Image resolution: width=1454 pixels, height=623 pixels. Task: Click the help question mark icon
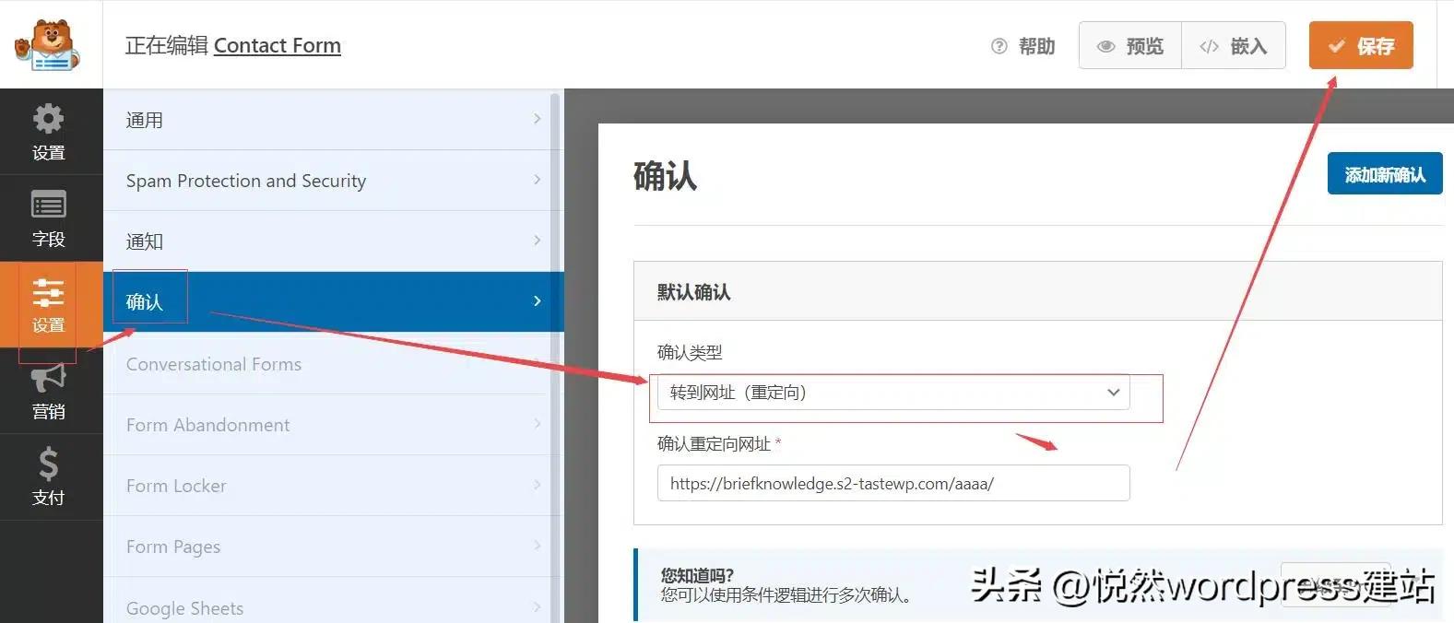point(999,46)
